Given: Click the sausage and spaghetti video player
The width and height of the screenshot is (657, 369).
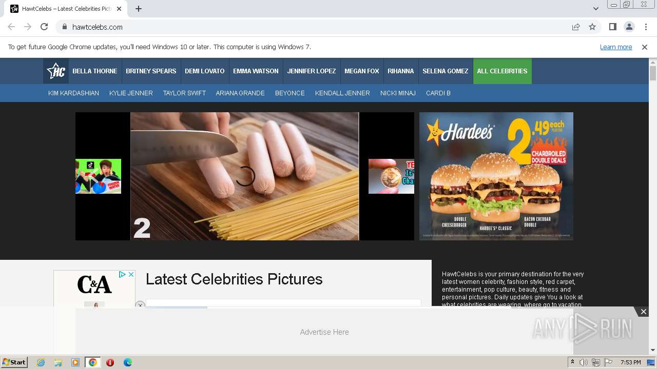Looking at the screenshot, I should (245, 176).
